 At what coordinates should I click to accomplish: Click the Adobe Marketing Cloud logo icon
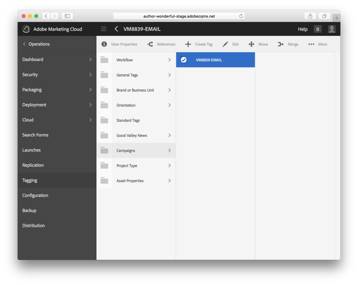(x=26, y=29)
